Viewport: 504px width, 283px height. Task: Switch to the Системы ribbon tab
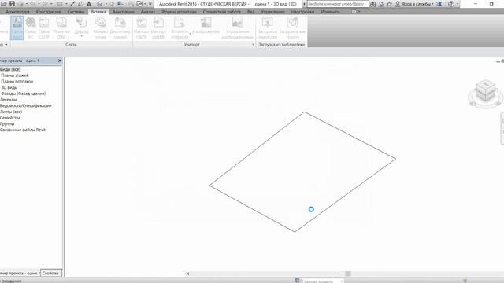[x=76, y=12]
